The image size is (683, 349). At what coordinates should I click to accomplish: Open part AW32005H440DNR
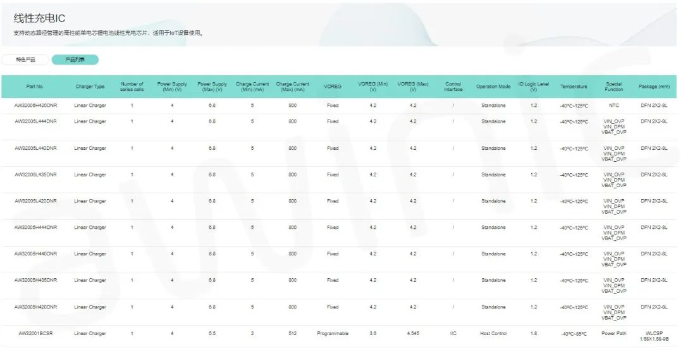tap(35, 254)
